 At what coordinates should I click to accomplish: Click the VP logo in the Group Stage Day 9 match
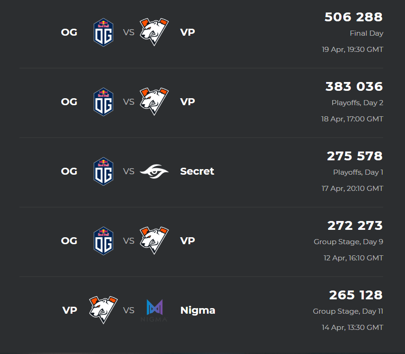click(x=154, y=240)
